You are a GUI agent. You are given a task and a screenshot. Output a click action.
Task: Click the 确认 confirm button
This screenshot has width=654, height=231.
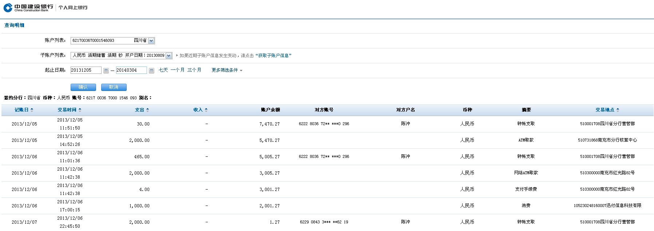click(x=83, y=87)
